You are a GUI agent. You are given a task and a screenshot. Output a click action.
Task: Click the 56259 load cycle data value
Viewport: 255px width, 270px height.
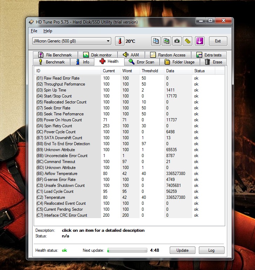[172, 191]
